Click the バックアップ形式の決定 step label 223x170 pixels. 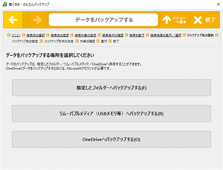point(59,41)
